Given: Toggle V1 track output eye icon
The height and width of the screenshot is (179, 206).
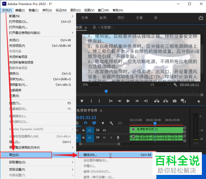Looking at the screenshot, I should (x=104, y=130).
